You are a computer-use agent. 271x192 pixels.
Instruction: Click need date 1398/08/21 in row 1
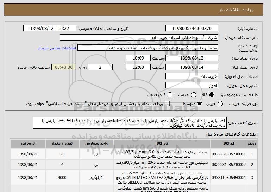(x=28, y=154)
